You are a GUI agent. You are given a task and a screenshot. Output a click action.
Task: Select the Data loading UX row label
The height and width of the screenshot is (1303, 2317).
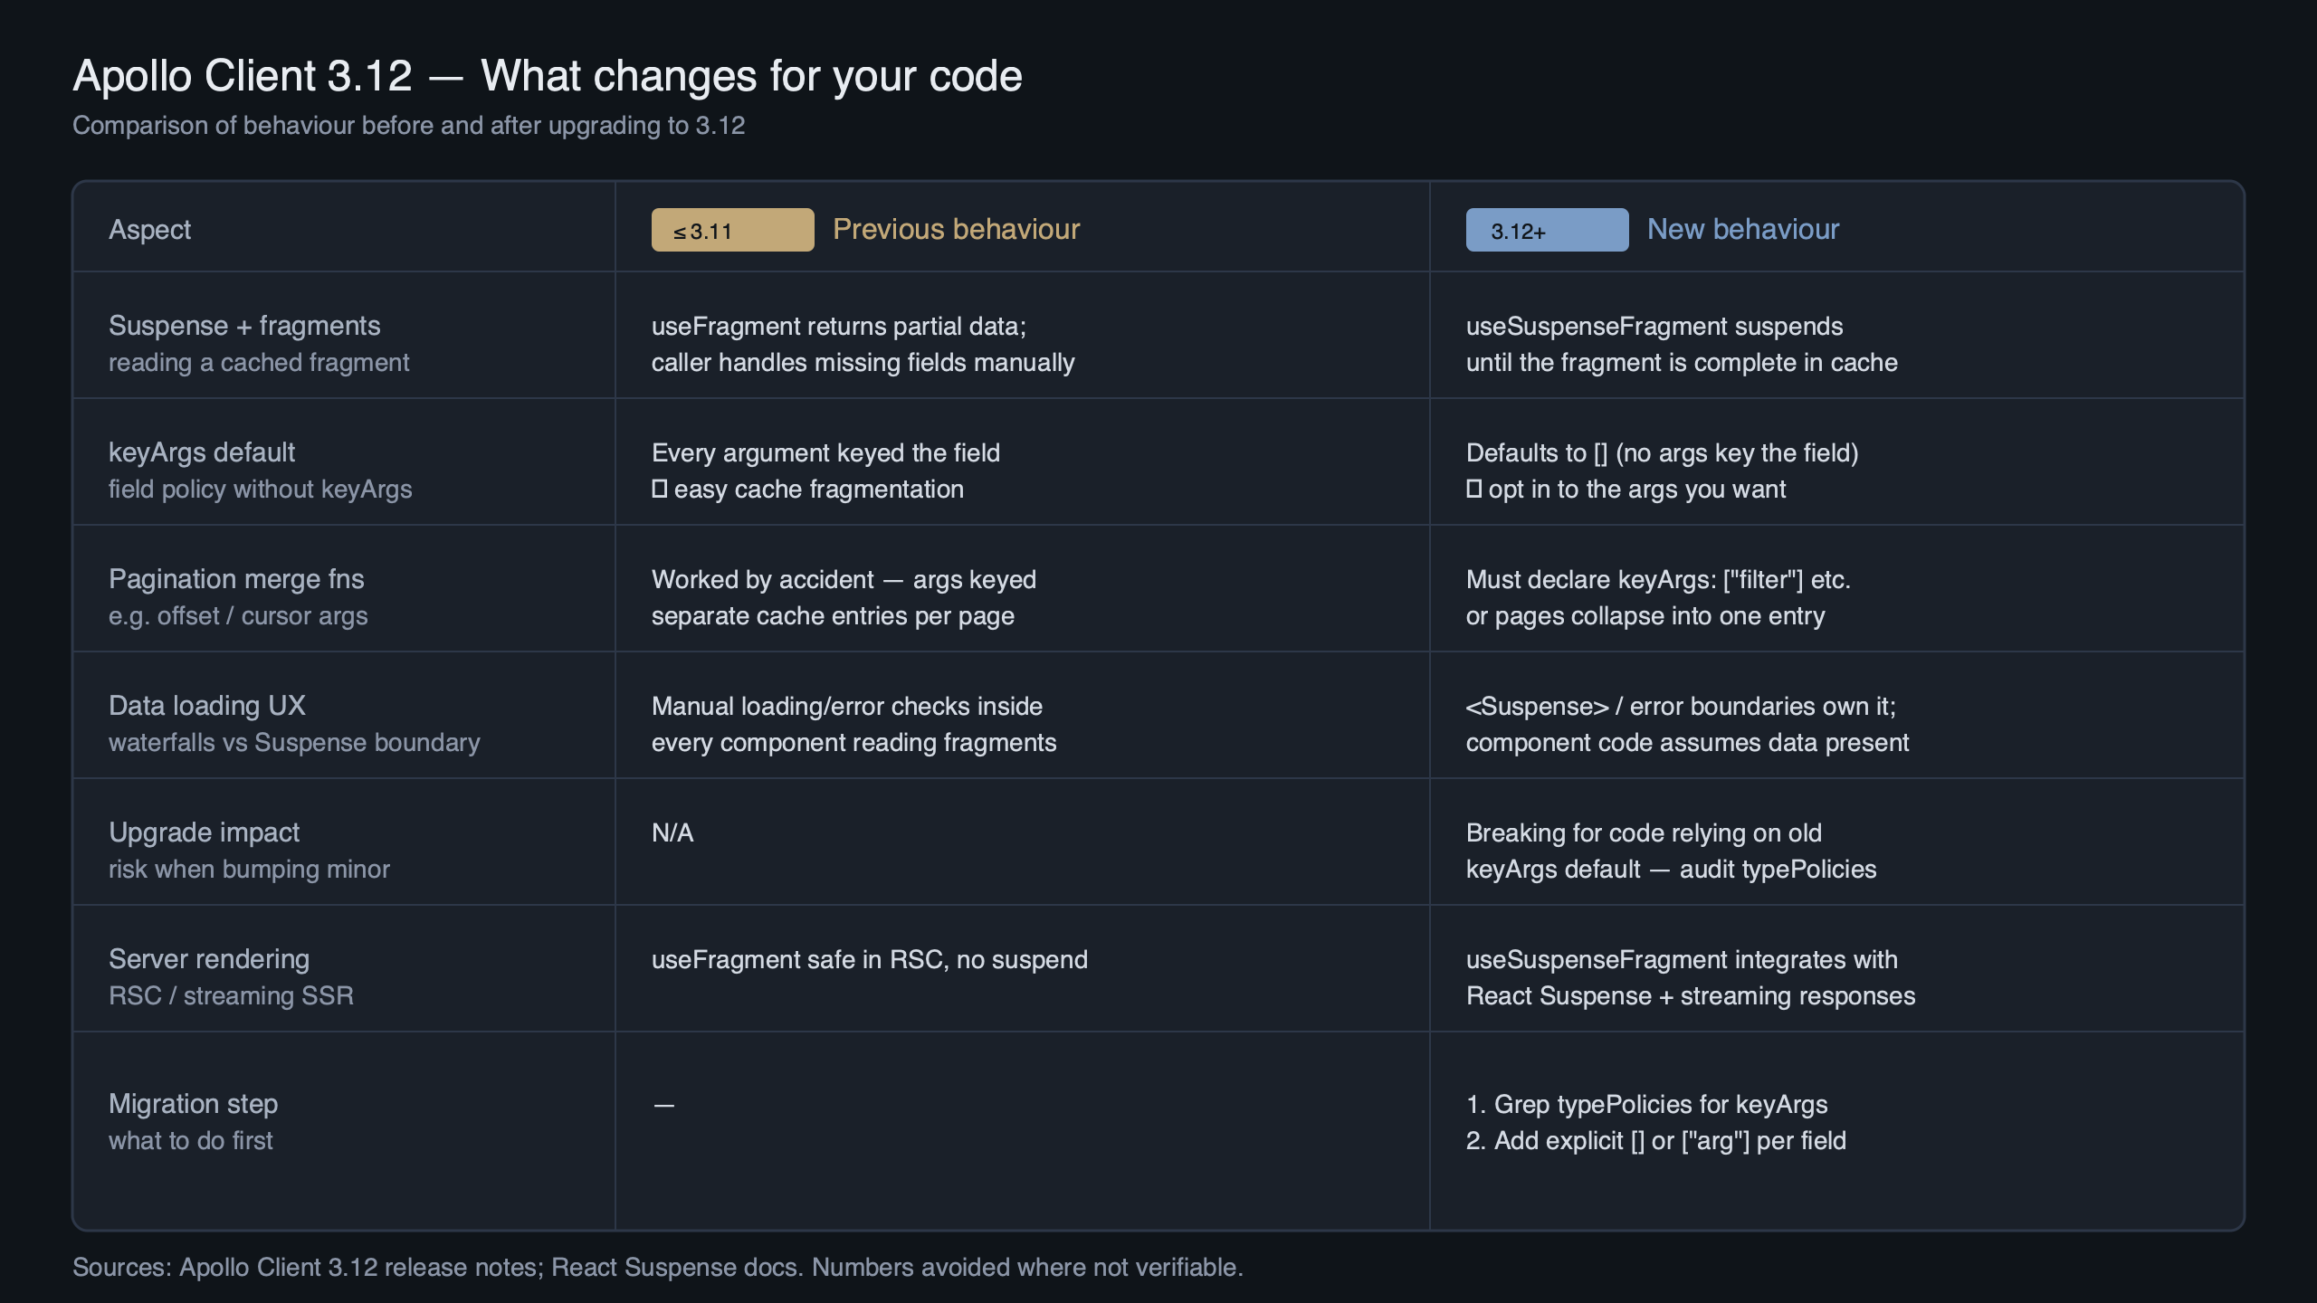[207, 706]
